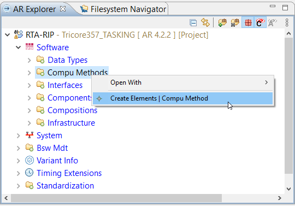Click the vertical scrollbar thumb

click(288, 105)
